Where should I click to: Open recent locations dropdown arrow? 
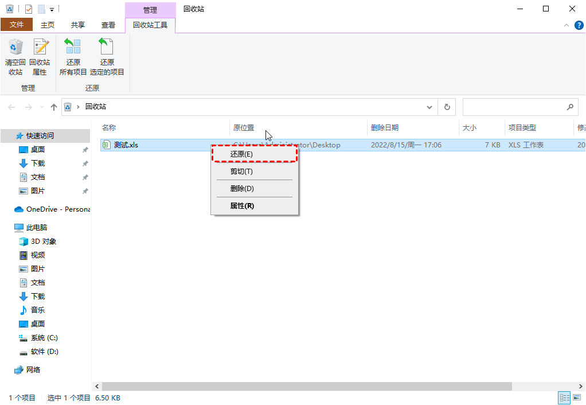42,107
